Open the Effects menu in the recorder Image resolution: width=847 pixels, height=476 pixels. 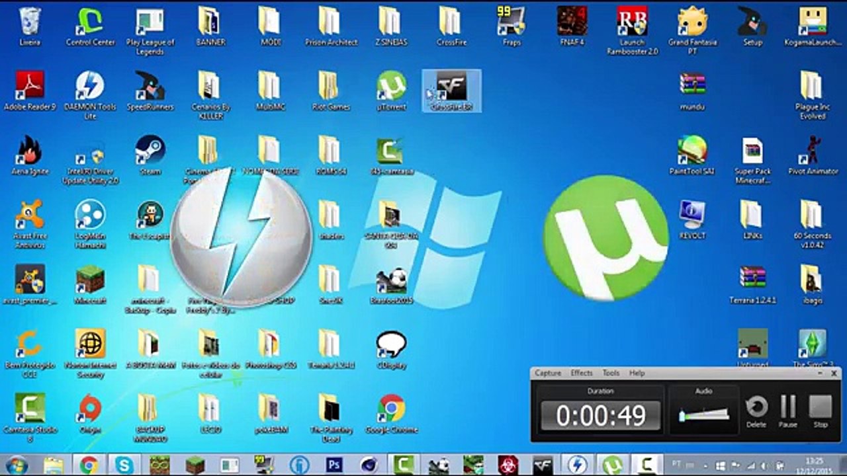click(582, 373)
